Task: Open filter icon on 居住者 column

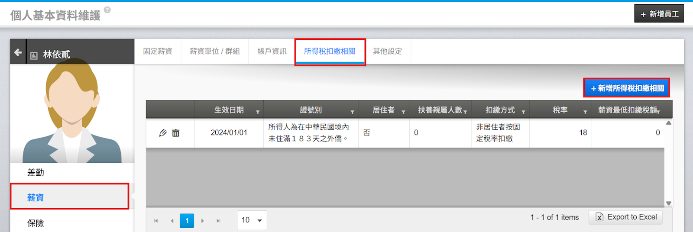Action: click(403, 112)
